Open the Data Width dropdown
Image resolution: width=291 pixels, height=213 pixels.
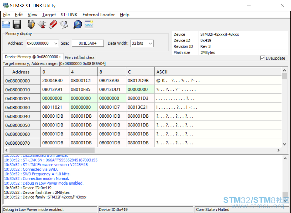tap(151, 43)
